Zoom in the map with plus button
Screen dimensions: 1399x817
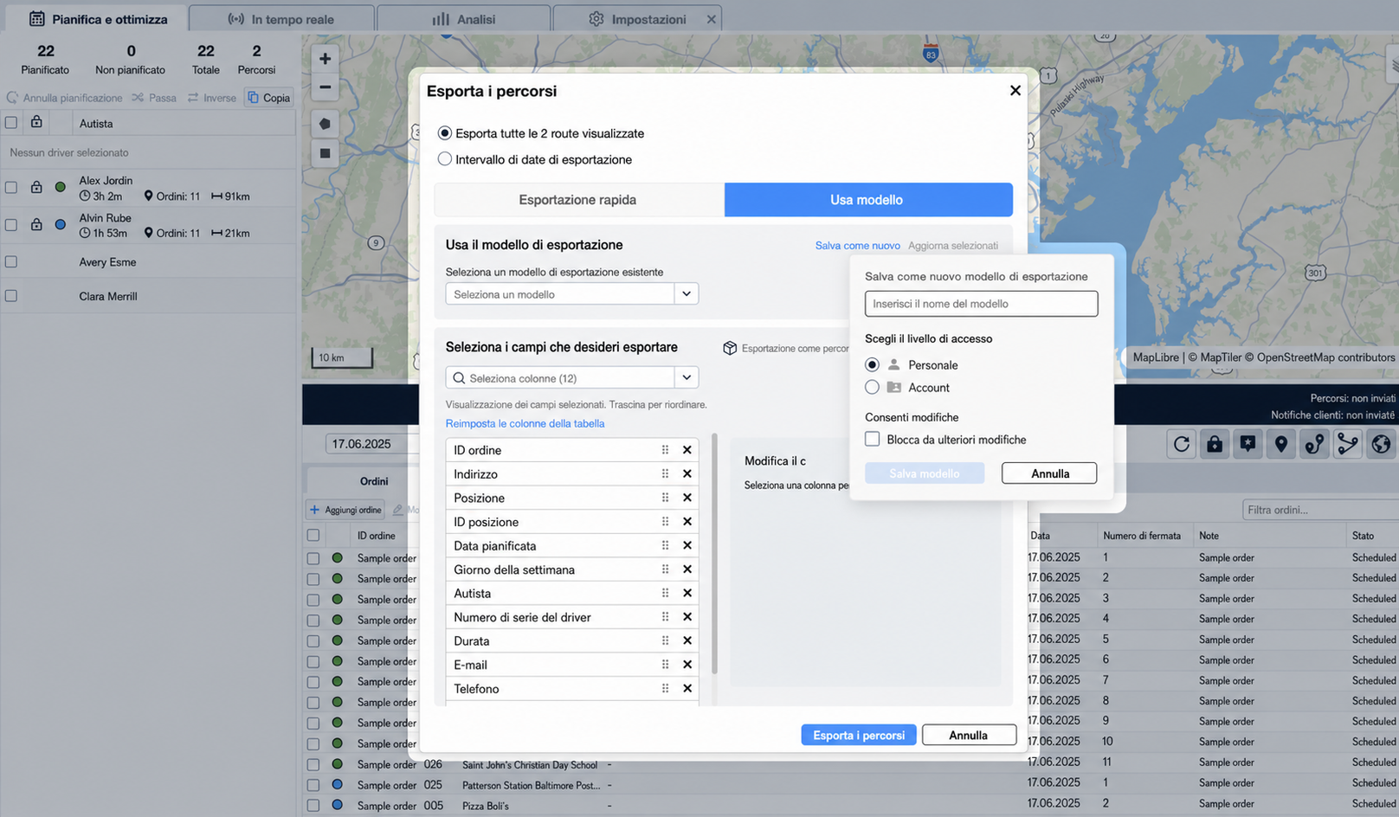tap(325, 59)
